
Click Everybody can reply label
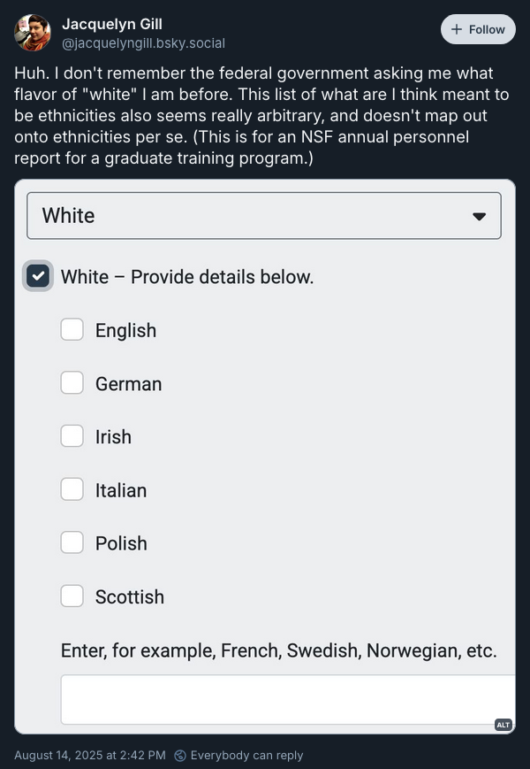coord(246,755)
